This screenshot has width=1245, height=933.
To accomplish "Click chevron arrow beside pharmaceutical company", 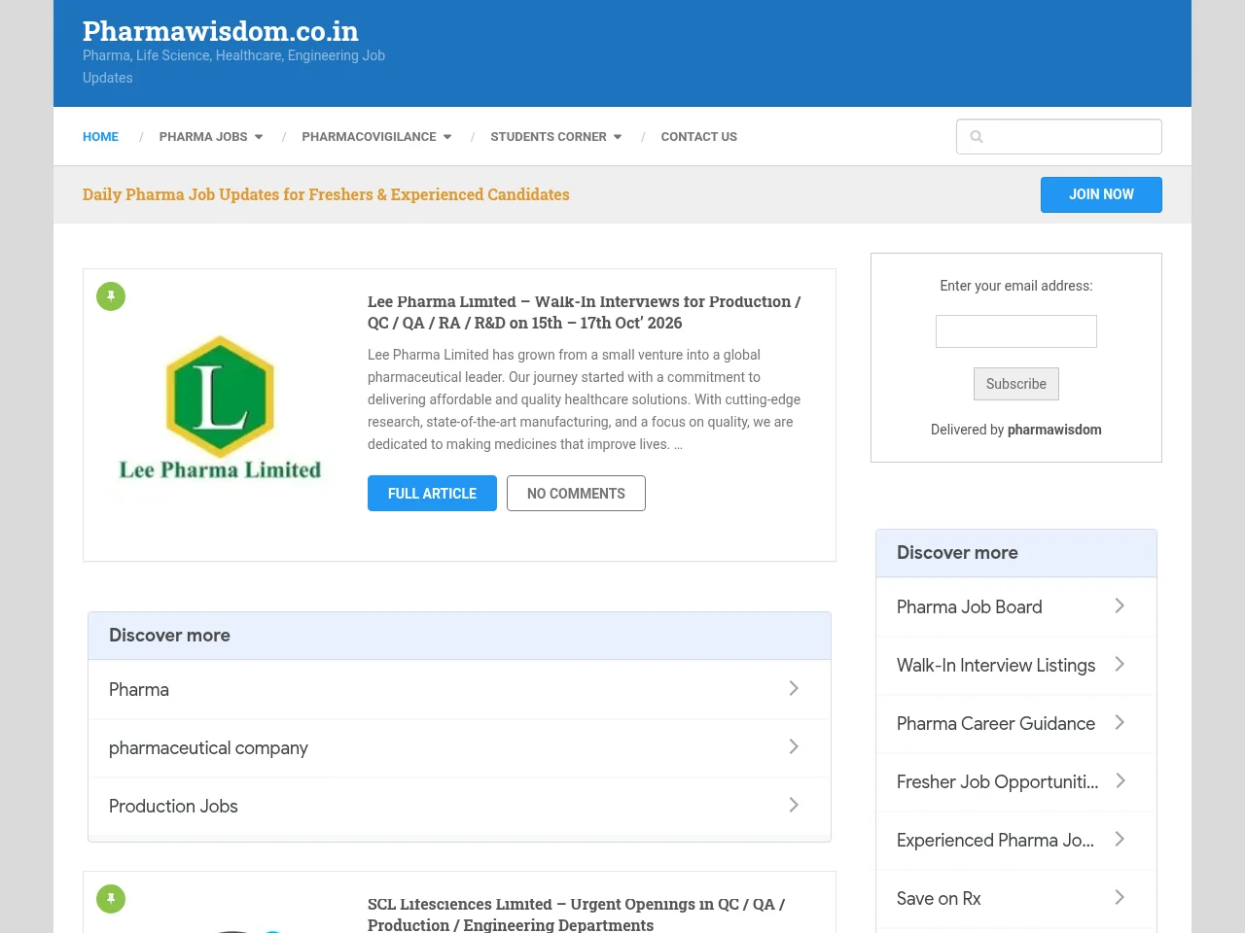I will [x=794, y=746].
